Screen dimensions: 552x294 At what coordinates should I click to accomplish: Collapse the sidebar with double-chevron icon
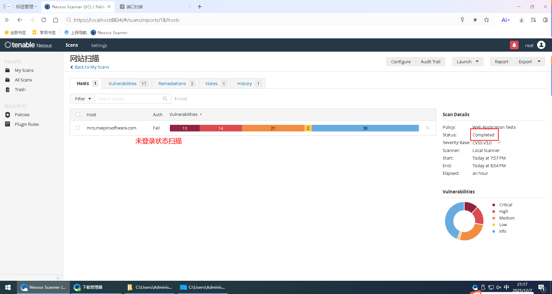[58, 278]
